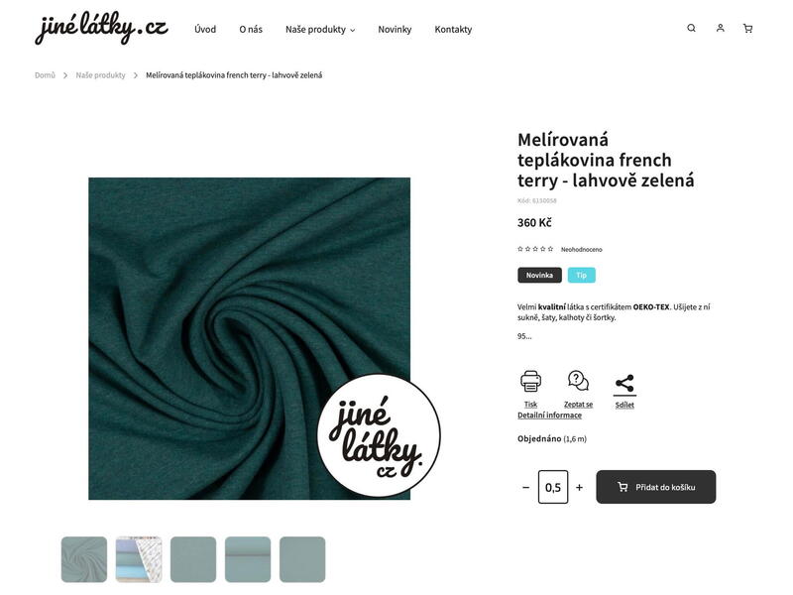The width and height of the screenshot is (793, 595).
Task: Click the Domů breadcrumb link
Action: coord(45,75)
